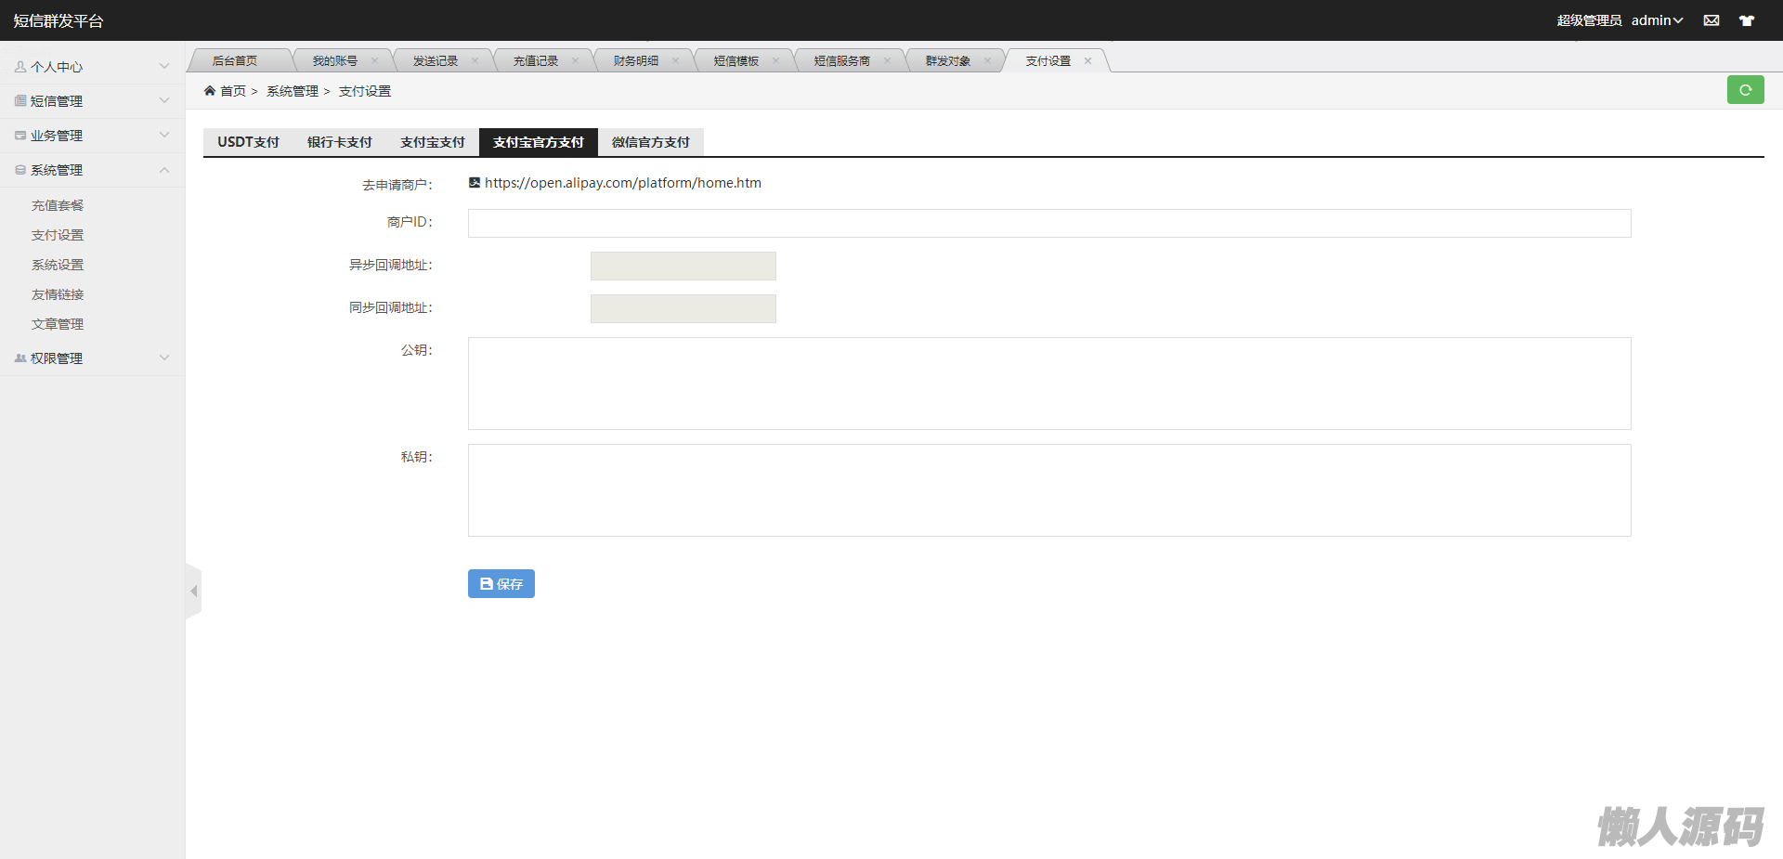
Task: Close the 我的账号 tab
Action: 374,61
